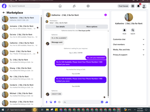
Task: Go back using the Marketplace arrow
Action: point(4,13)
